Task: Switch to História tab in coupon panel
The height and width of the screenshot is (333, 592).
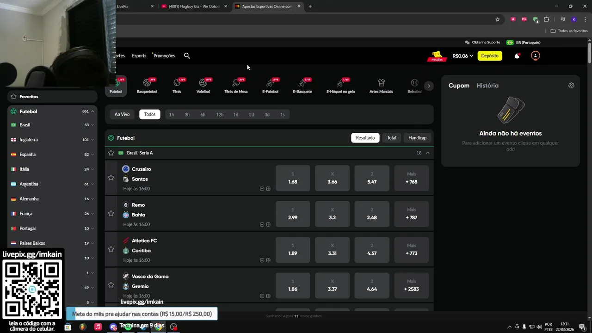Action: click(487, 86)
